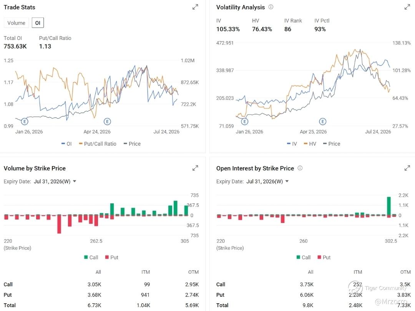415x311 pixels.
Task: Click Call ITM volume 99
Action: (147, 284)
